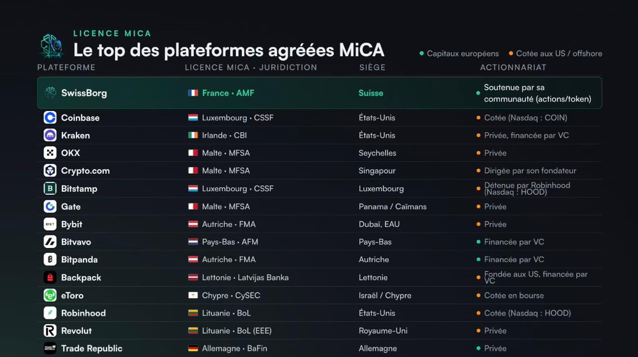The height and width of the screenshot is (357, 638).
Task: Click 'Seychelles' headquarters text
Action: coord(377,153)
